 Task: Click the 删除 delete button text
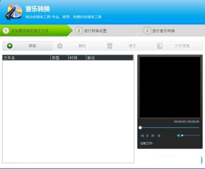[x=82, y=46]
